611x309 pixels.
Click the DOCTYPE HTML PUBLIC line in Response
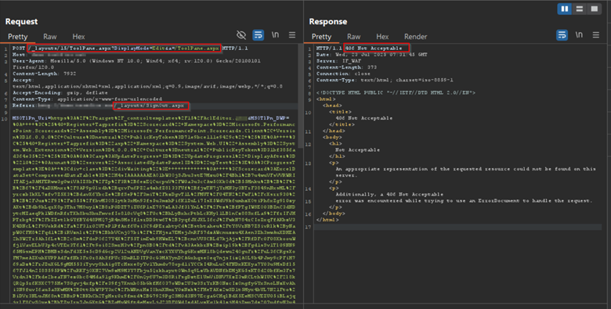[x=396, y=92]
